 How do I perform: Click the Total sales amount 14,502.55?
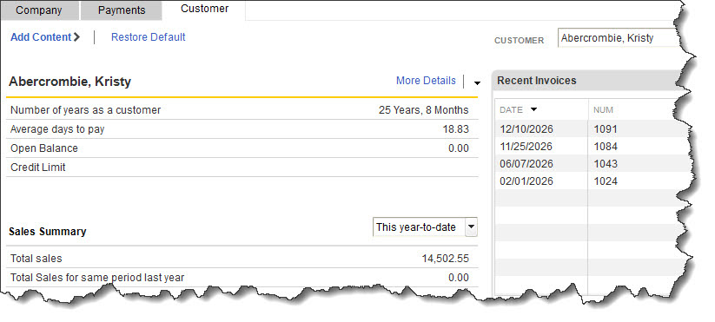pyautogui.click(x=445, y=259)
